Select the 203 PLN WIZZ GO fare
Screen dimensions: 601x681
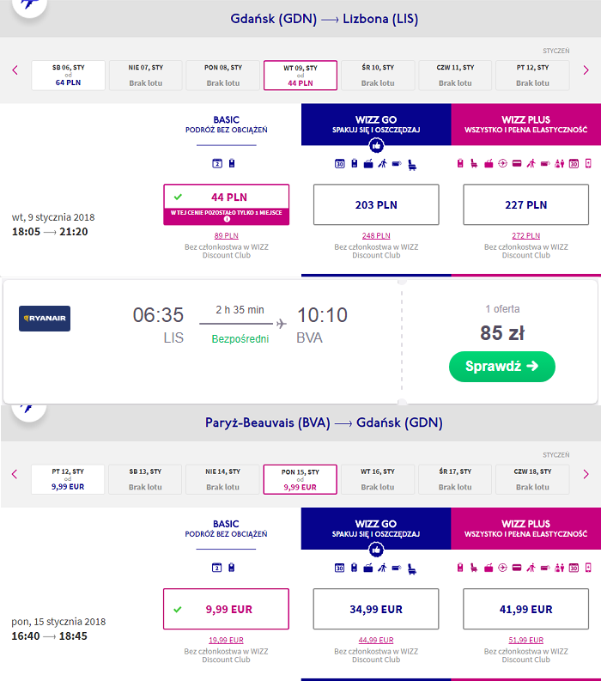(x=376, y=204)
